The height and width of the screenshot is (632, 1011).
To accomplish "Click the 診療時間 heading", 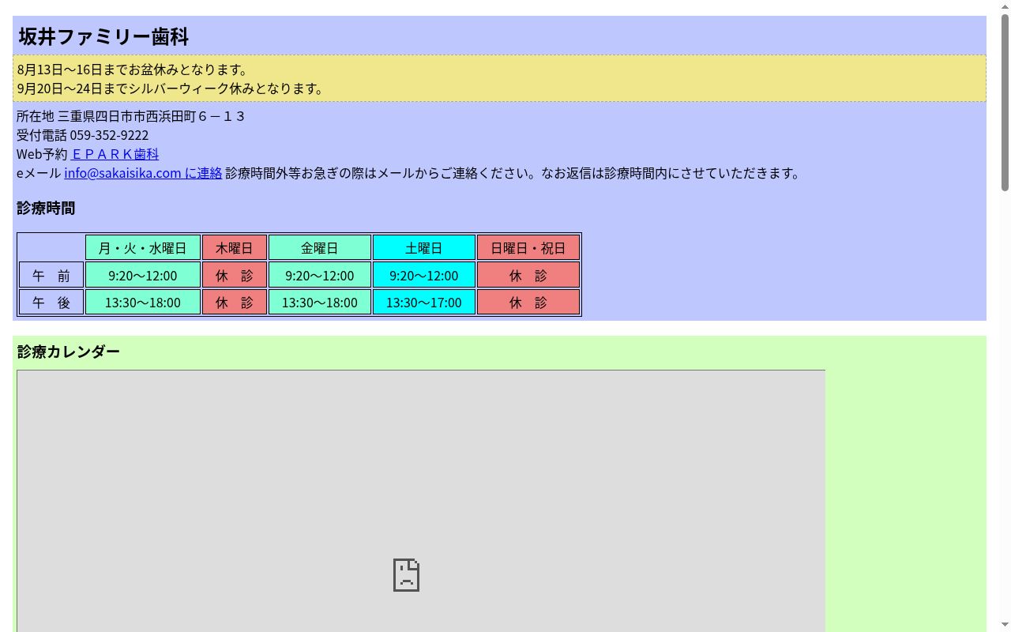I will pos(46,209).
